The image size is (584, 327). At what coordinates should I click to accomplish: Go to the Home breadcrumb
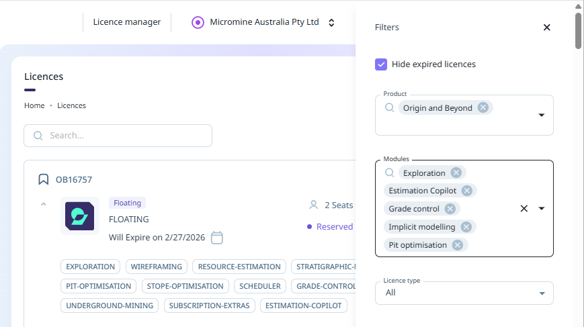tap(34, 105)
